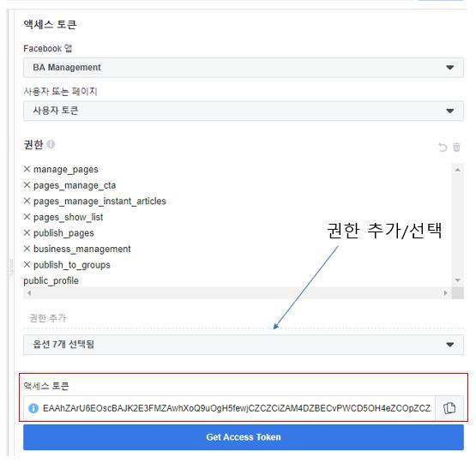The image size is (476, 463).
Task: Remove the pages_manage_cta permission
Action: (27, 185)
